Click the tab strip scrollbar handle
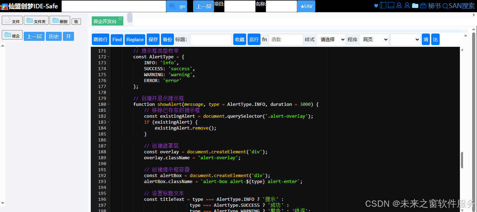This screenshot has width=477, height=212. tap(130, 18)
